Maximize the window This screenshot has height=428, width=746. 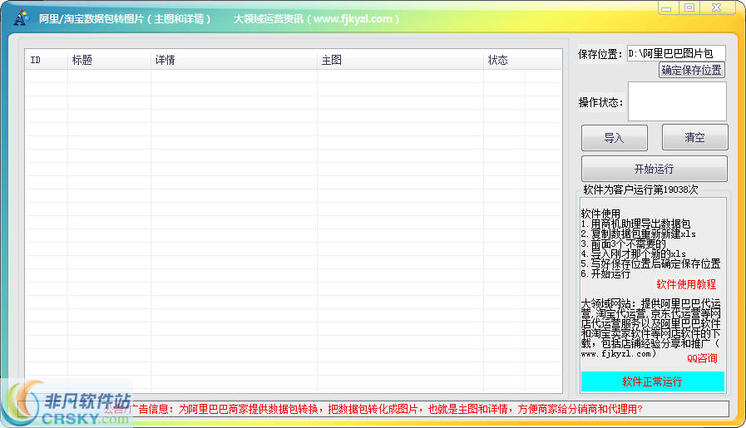click(689, 7)
